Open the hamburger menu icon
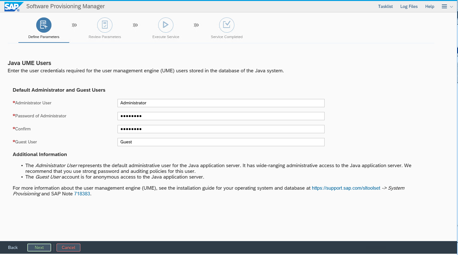Image resolution: width=458 pixels, height=255 pixels. coord(444,6)
